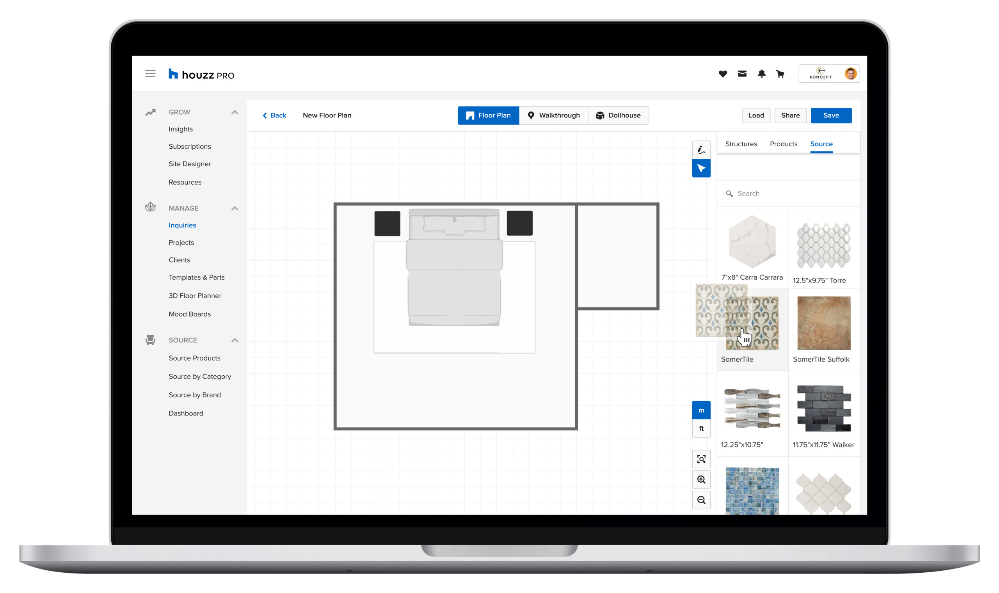Check notifications via the bell icon
The width and height of the screenshot is (999, 593).
tap(762, 73)
